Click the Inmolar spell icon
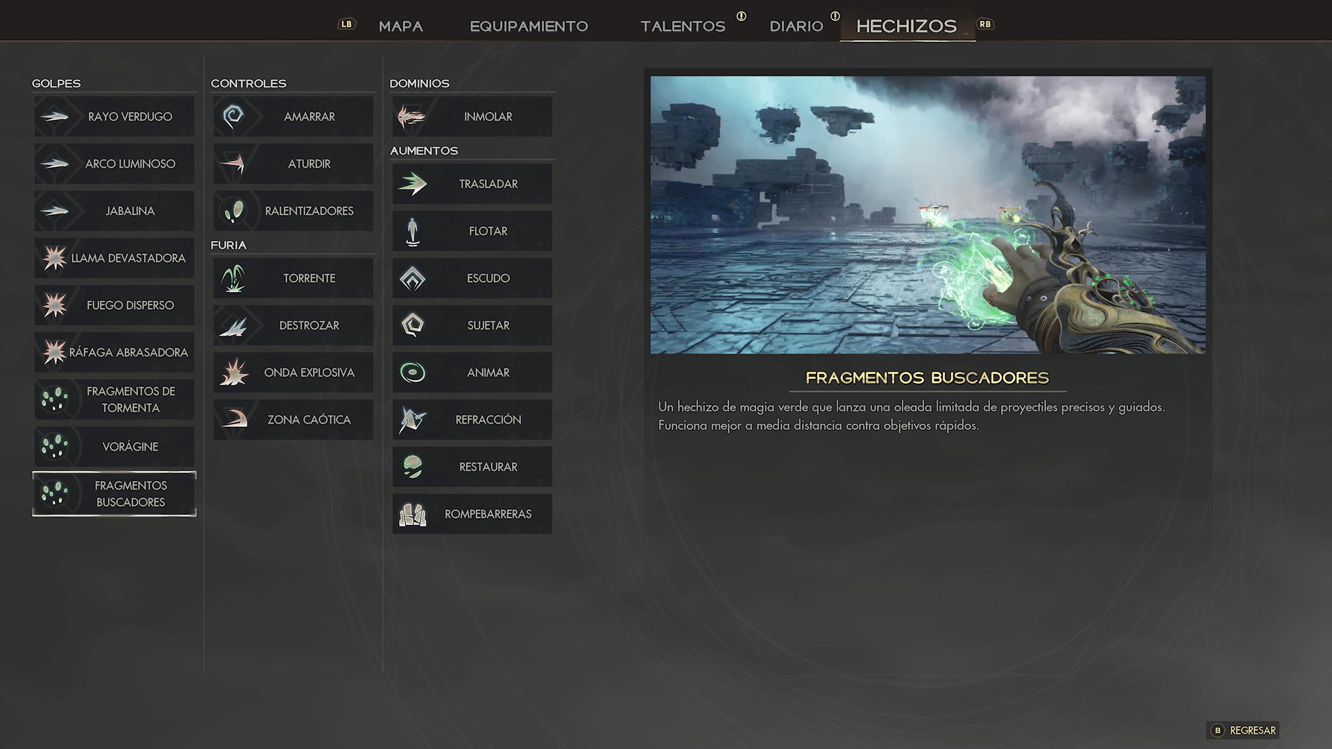Image resolution: width=1332 pixels, height=749 pixels. [412, 117]
